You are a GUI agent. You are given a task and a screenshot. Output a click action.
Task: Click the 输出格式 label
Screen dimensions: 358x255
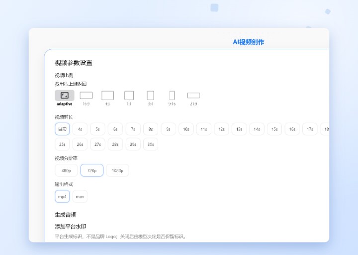pyautogui.click(x=64, y=184)
